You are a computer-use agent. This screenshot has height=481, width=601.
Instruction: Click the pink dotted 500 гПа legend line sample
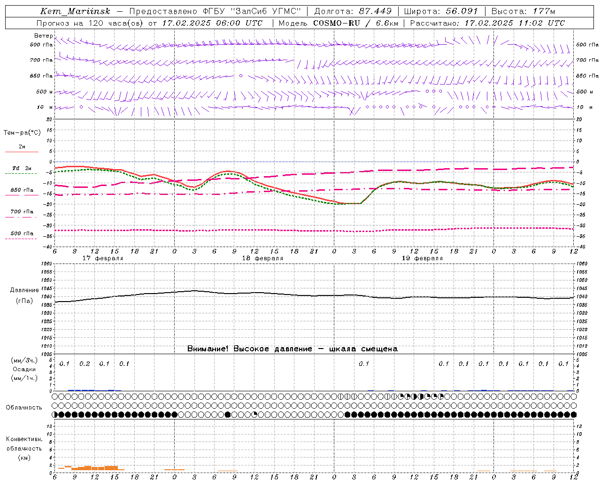(22, 239)
